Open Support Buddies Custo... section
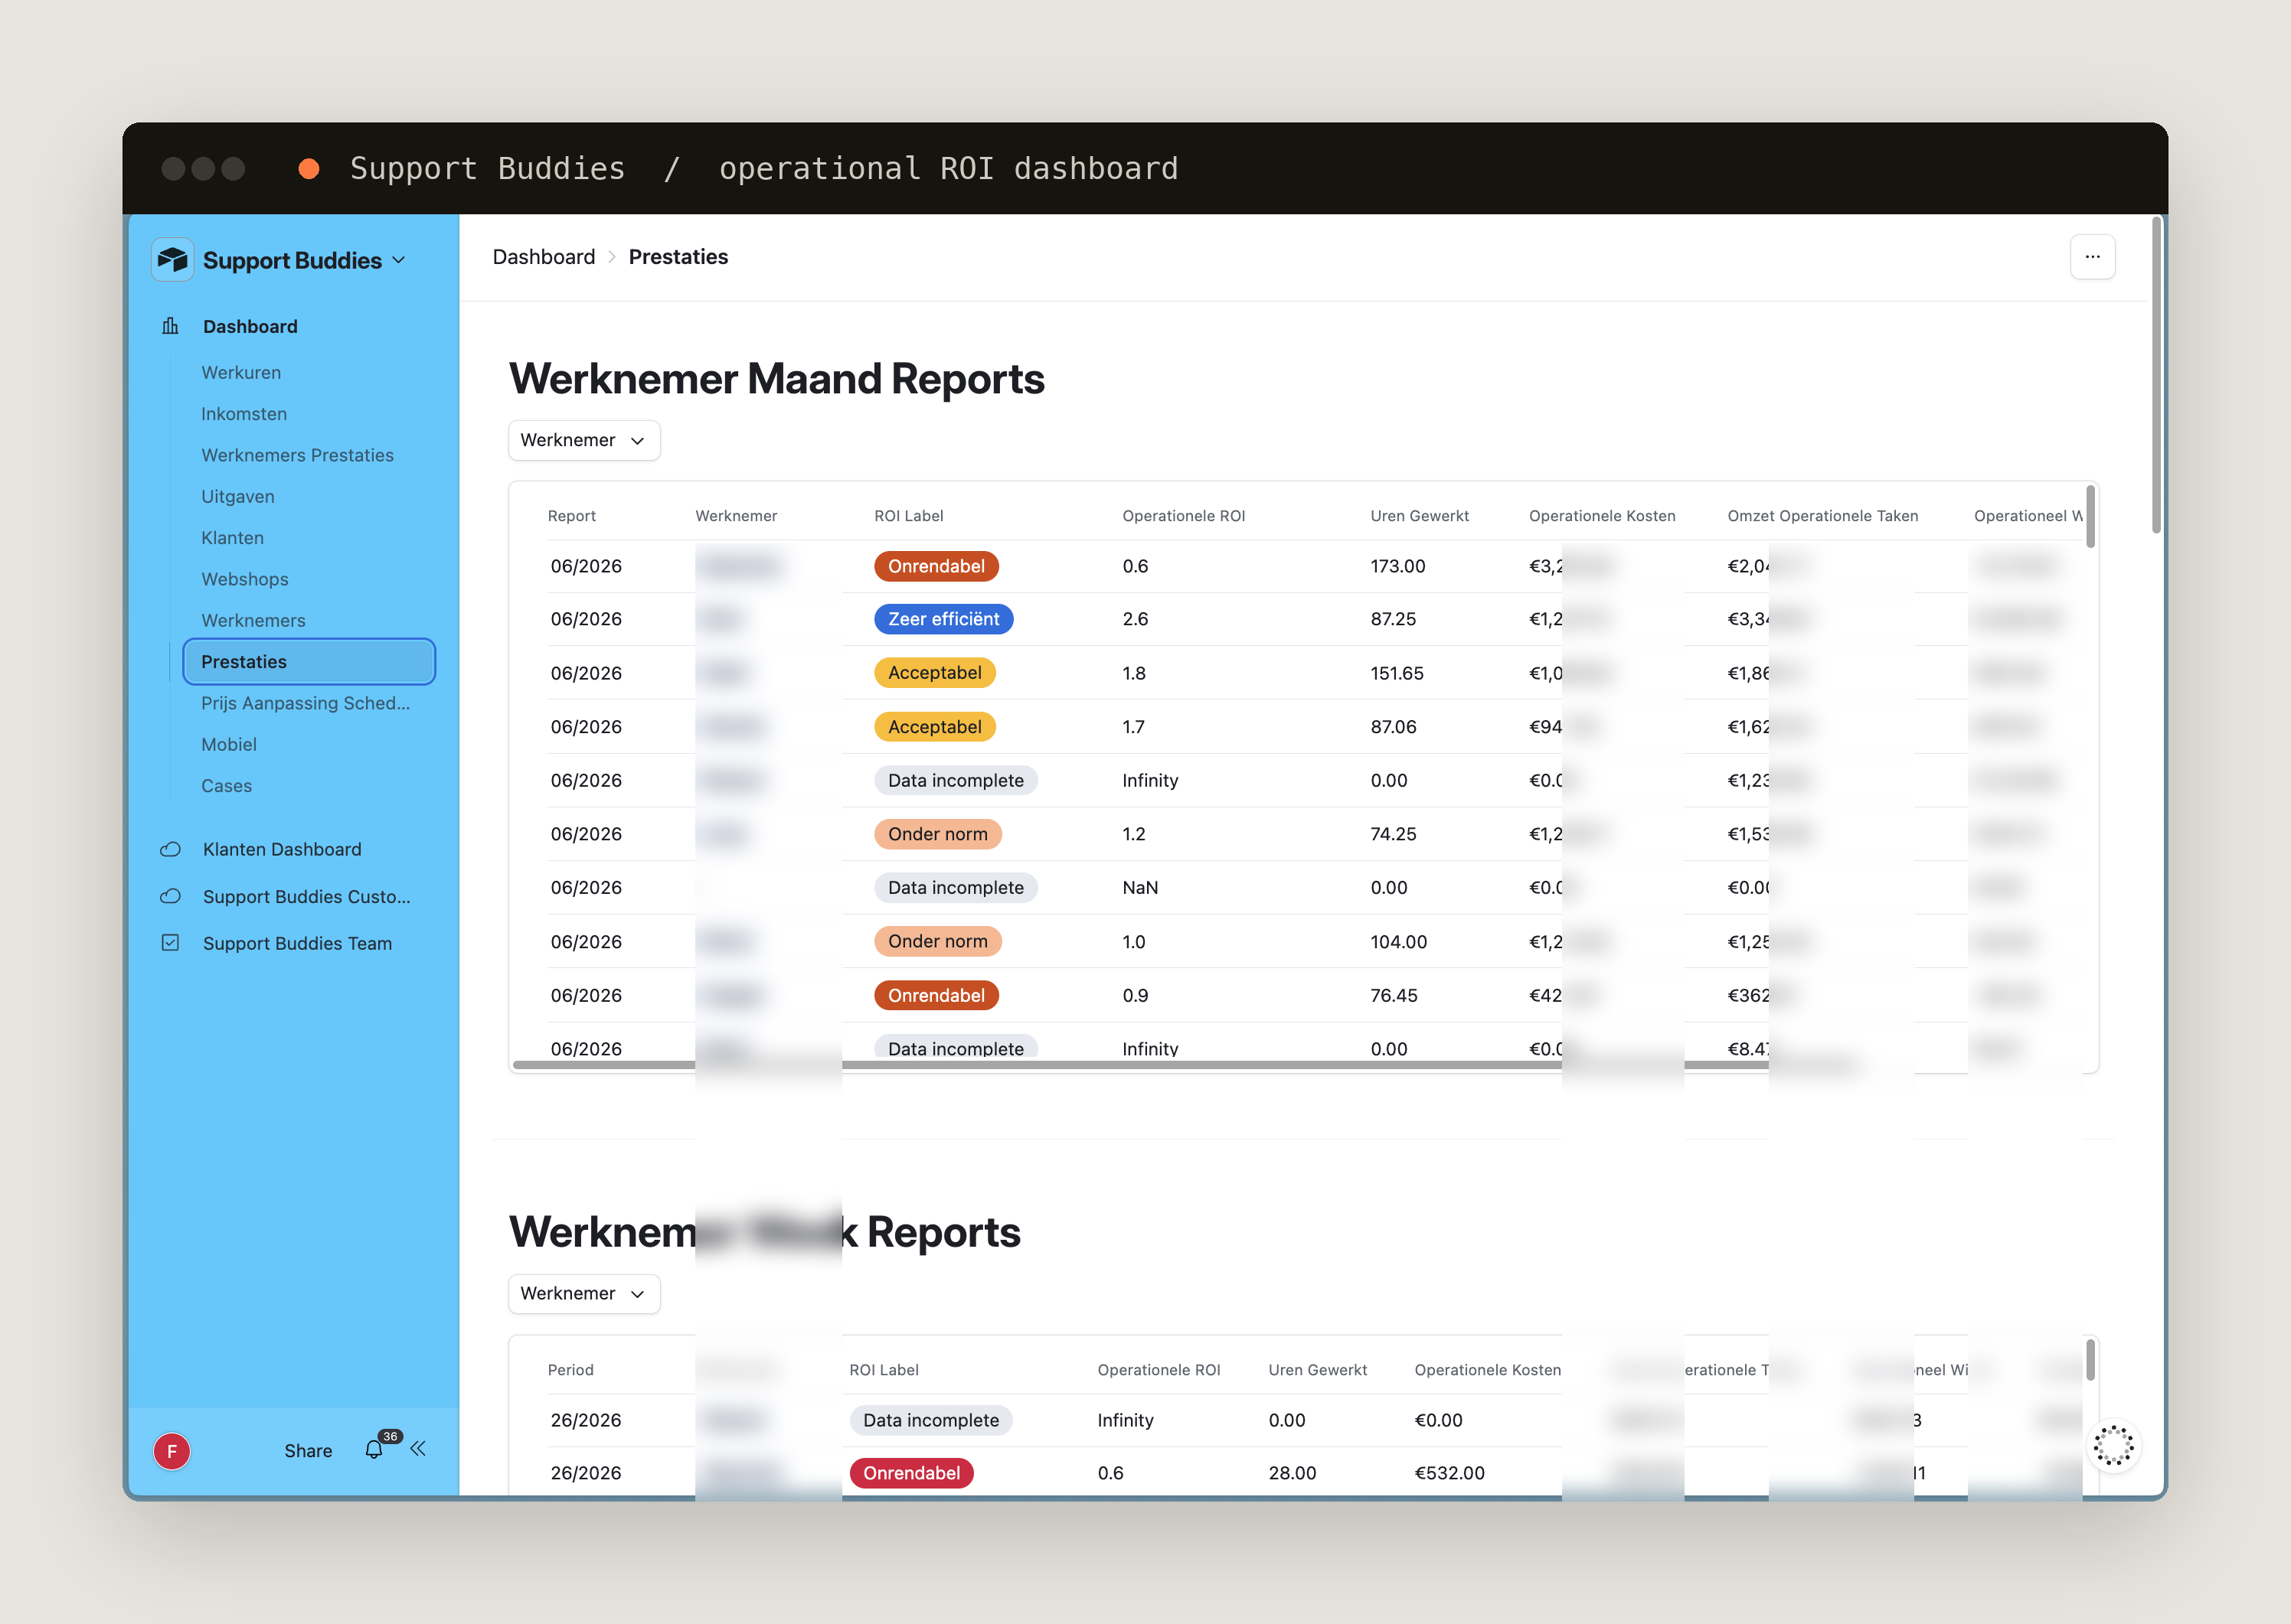This screenshot has width=2291, height=1624. pyautogui.click(x=306, y=896)
